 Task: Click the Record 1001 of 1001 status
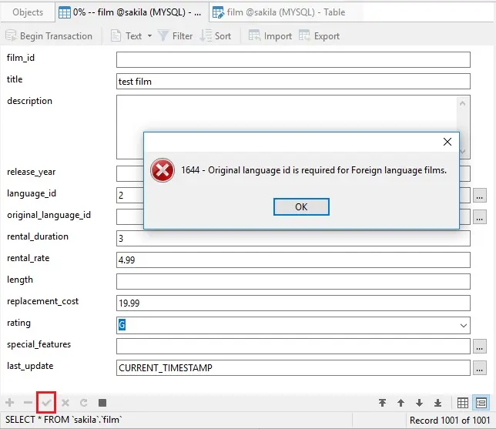click(450, 420)
